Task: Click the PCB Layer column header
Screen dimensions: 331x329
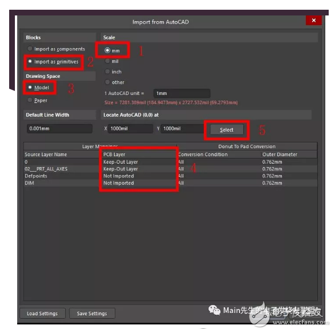Action: tap(114, 154)
